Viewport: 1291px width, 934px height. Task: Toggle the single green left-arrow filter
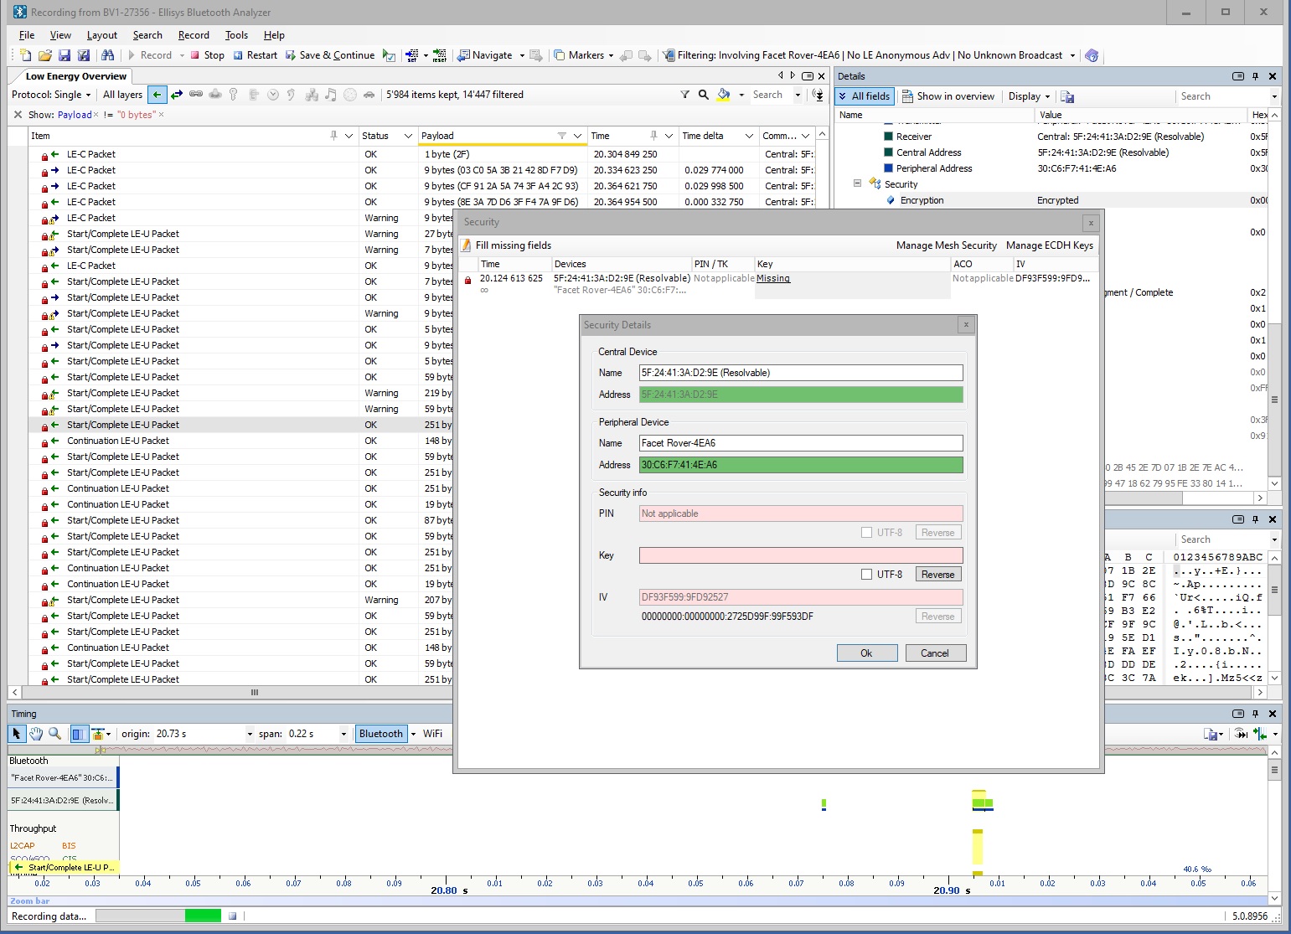(157, 95)
